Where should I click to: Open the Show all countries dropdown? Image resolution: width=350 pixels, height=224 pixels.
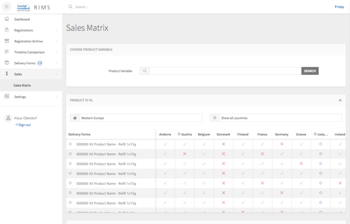[275, 118]
